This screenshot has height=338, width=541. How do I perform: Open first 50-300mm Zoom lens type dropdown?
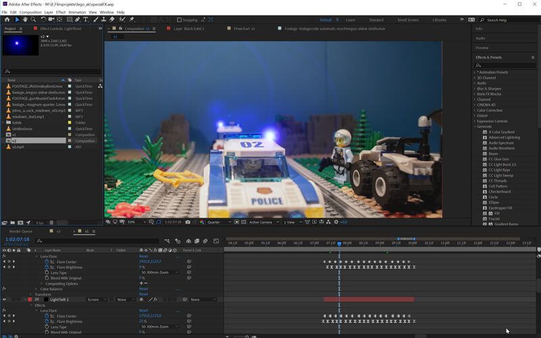(x=160, y=272)
